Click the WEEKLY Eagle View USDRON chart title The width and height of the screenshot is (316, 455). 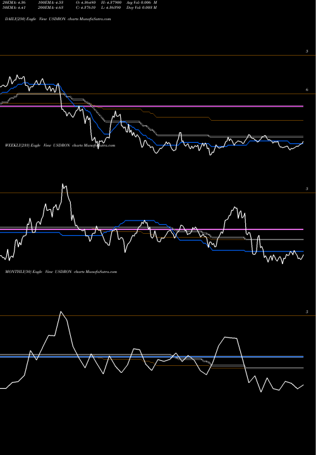[60, 145]
